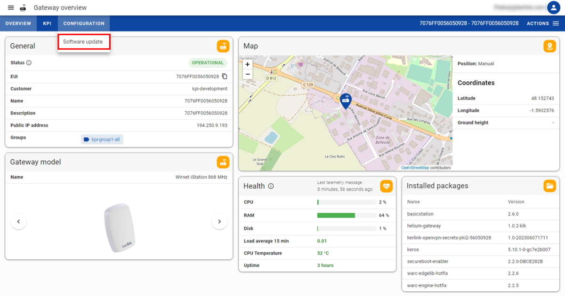
Task: Click the Status info icon
Action: pyautogui.click(x=29, y=63)
